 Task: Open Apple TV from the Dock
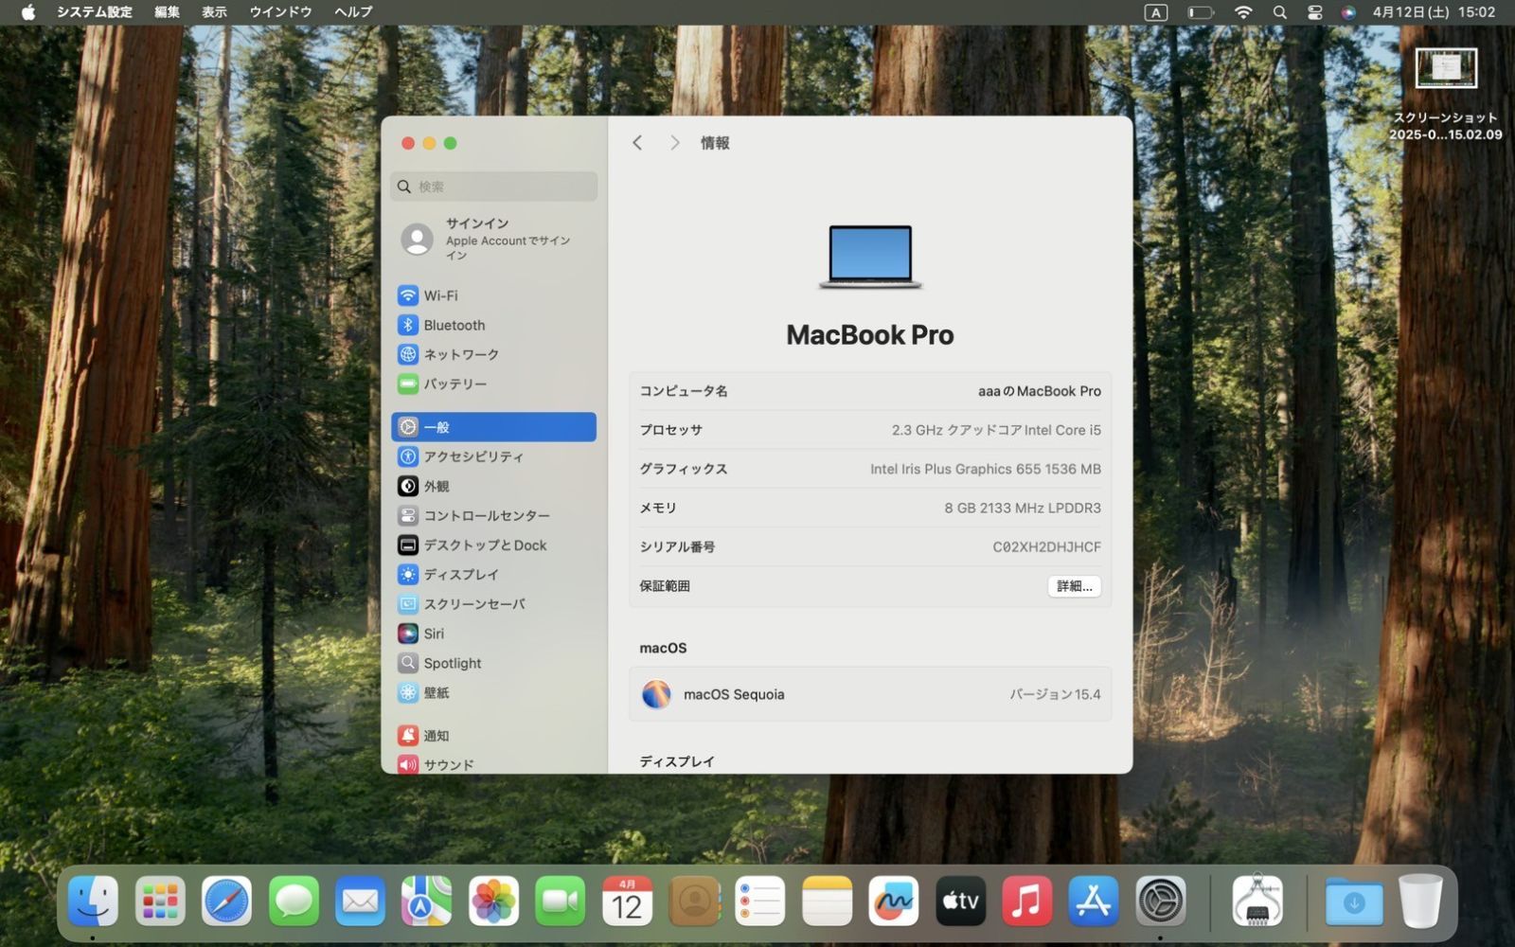(960, 901)
